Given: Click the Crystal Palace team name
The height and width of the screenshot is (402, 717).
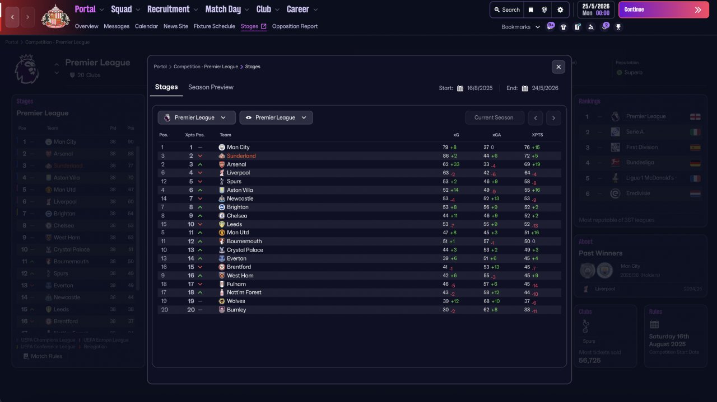Looking at the screenshot, I should tap(245, 250).
